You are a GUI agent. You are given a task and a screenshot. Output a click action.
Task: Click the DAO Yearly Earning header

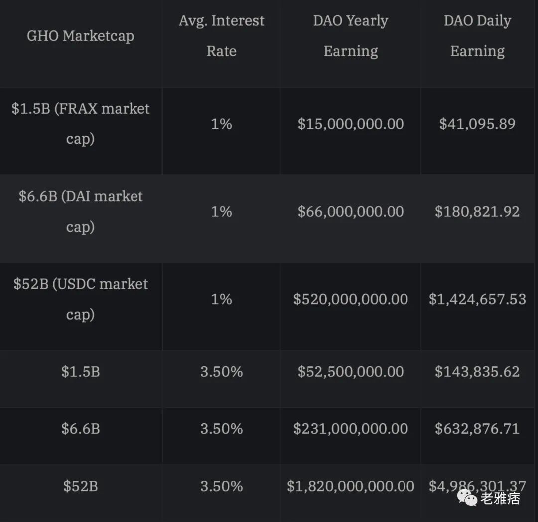[350, 36]
